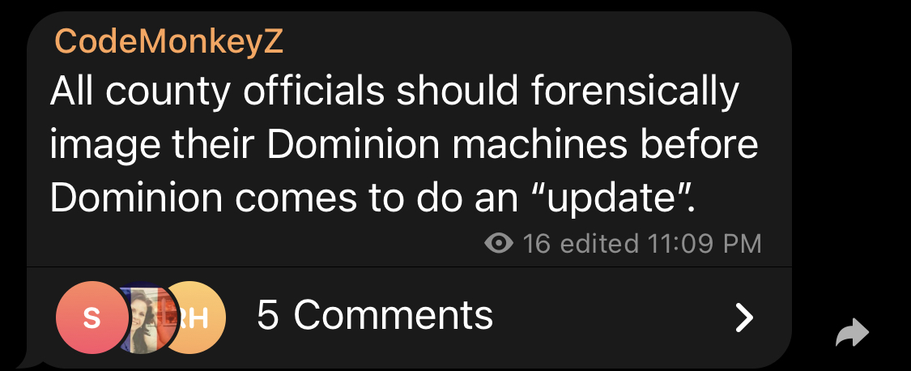Tap the pink S commenter avatar
Image resolution: width=911 pixels, height=371 pixels.
[92, 318]
